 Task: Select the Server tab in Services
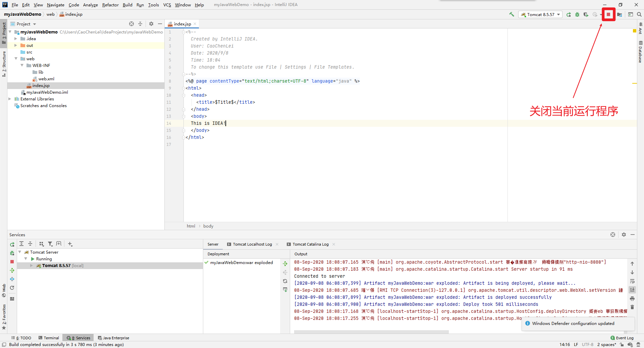pyautogui.click(x=213, y=244)
